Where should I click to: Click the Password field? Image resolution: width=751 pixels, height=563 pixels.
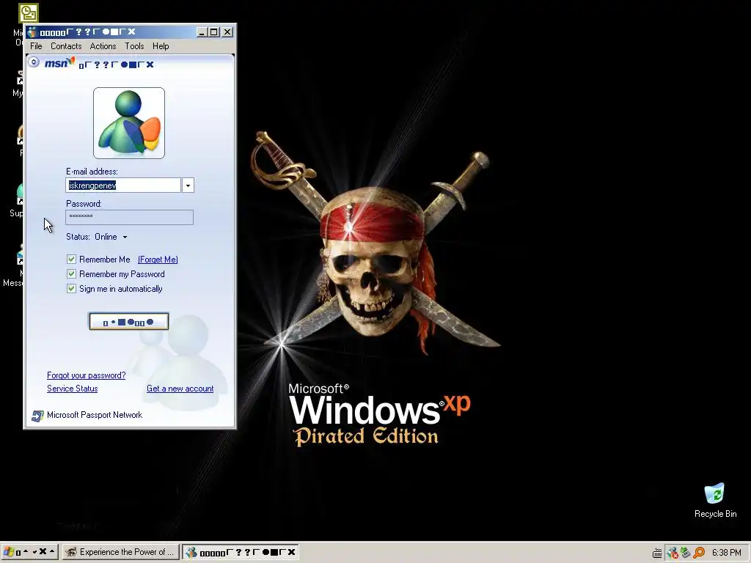[129, 217]
